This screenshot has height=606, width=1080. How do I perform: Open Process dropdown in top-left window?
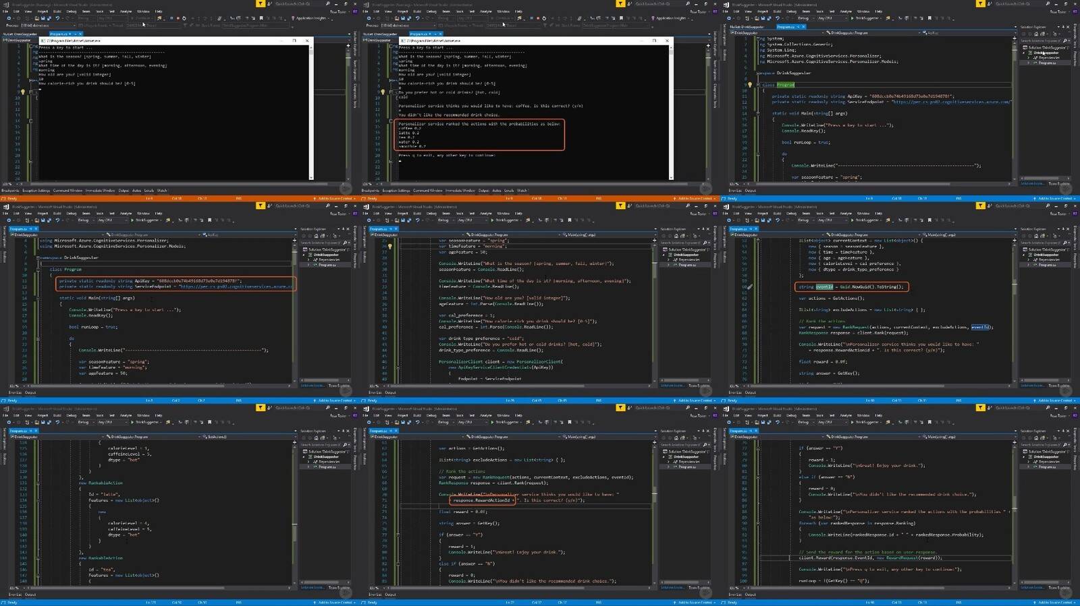coord(48,26)
